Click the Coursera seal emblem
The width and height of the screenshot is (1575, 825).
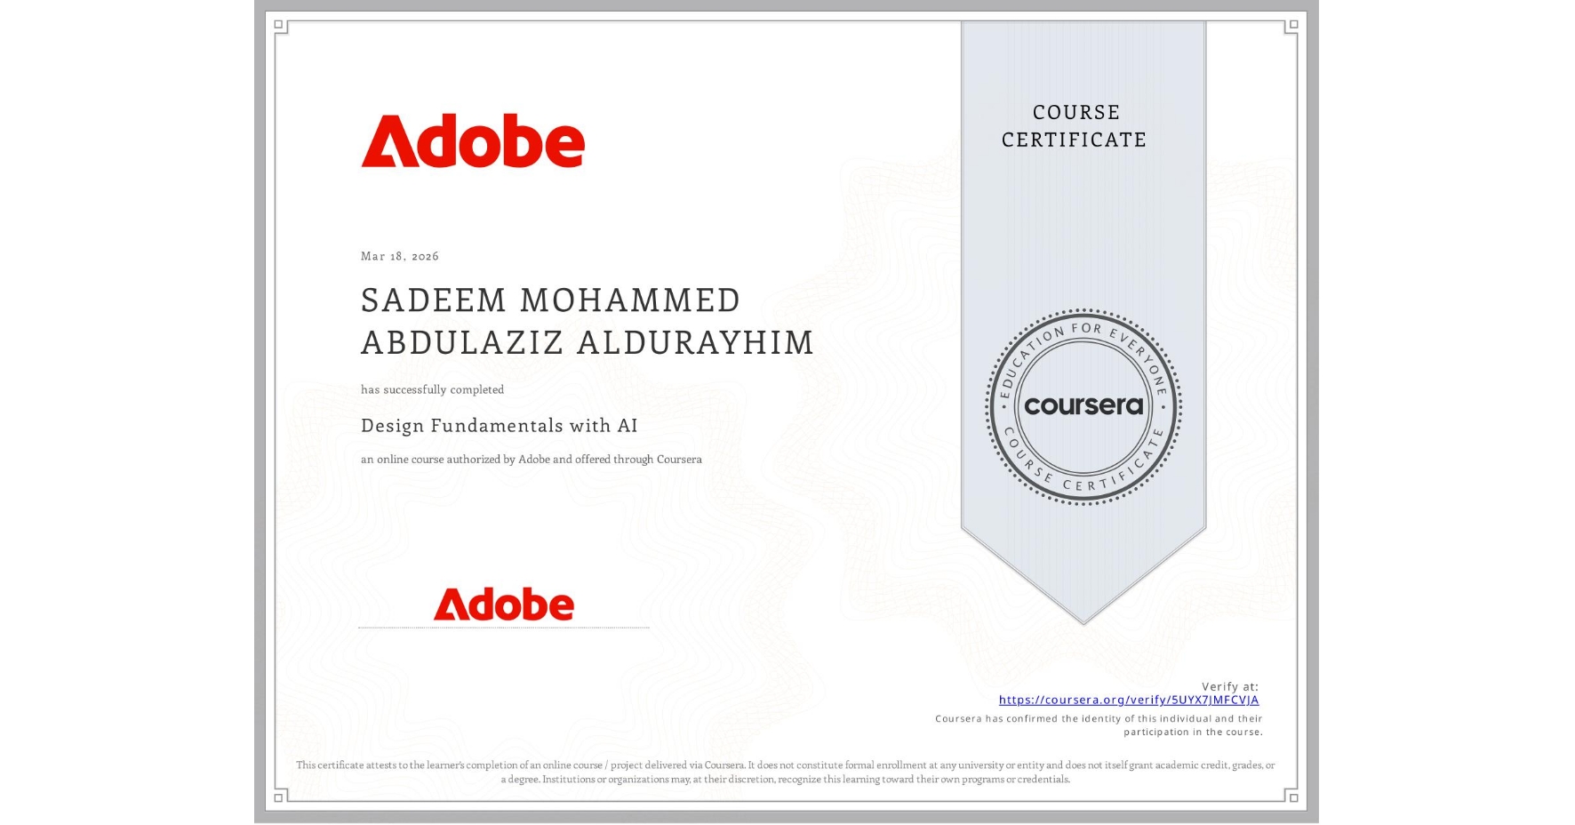point(1083,406)
